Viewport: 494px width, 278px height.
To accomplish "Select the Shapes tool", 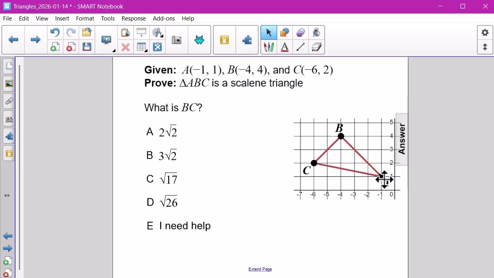I will (x=284, y=32).
